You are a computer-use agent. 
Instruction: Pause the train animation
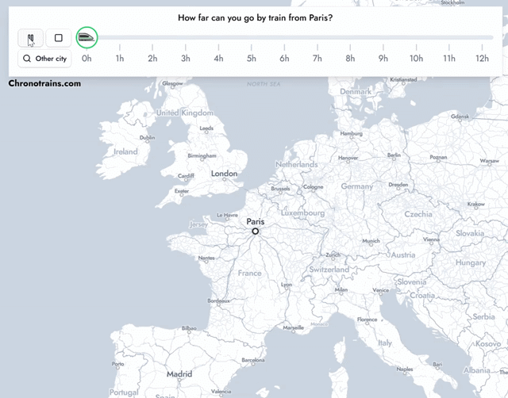click(30, 38)
